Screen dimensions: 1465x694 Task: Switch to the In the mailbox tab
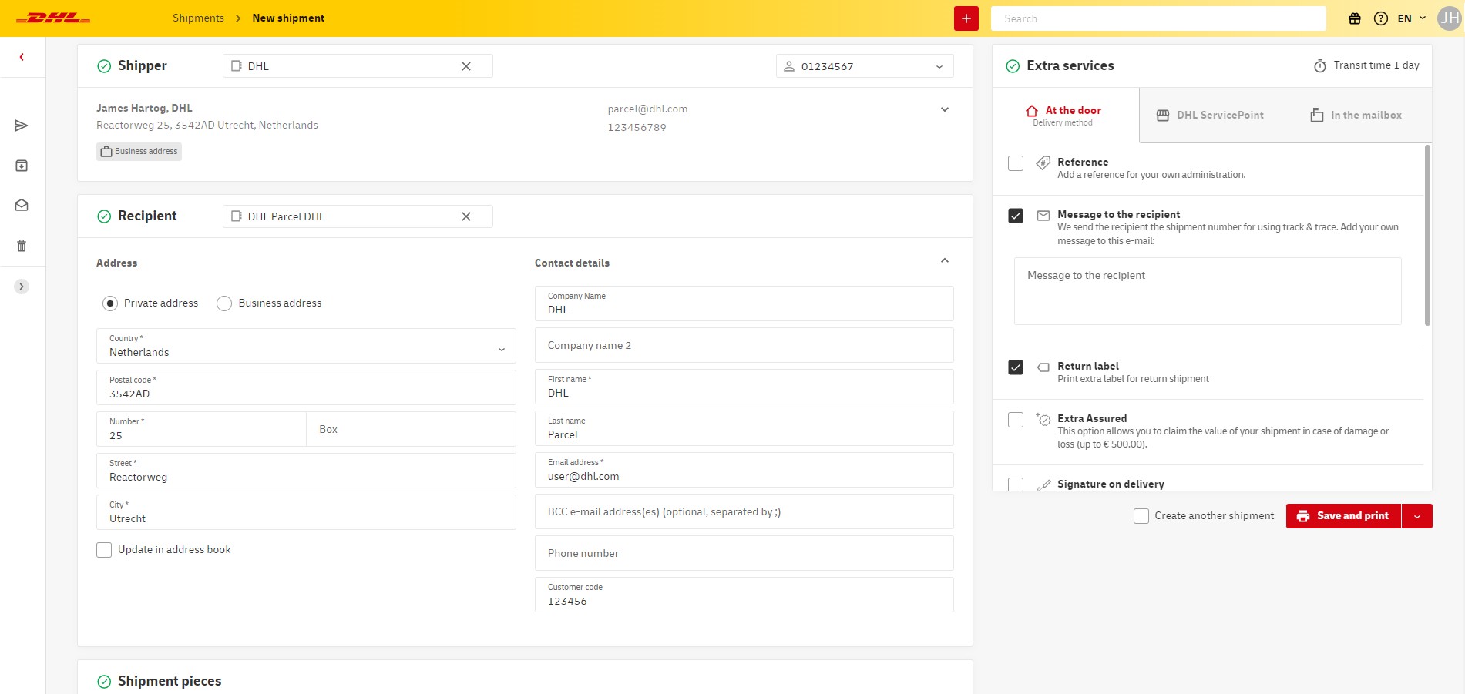click(x=1356, y=116)
